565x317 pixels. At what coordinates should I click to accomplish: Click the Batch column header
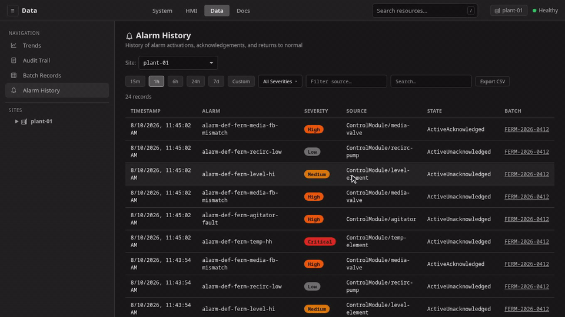click(x=513, y=111)
